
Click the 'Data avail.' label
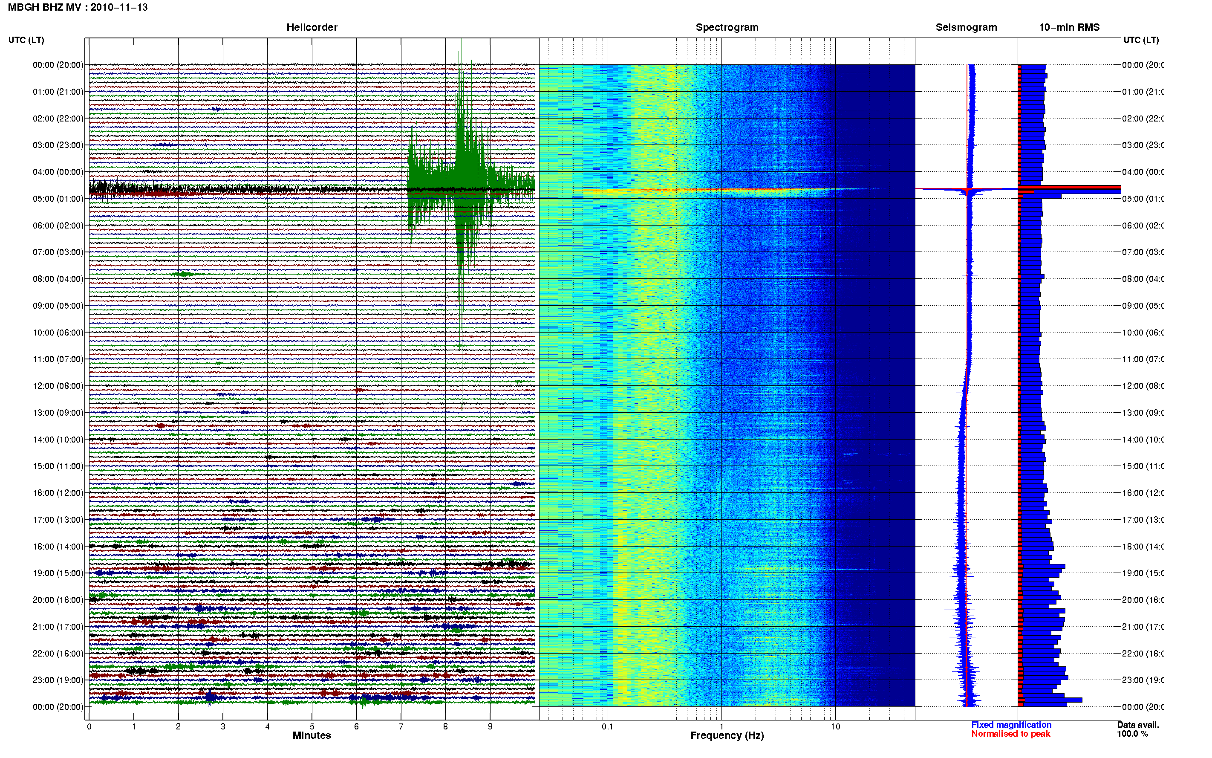[x=1138, y=725]
